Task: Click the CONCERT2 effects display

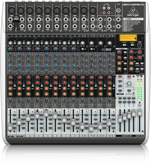Action: pos(128,38)
